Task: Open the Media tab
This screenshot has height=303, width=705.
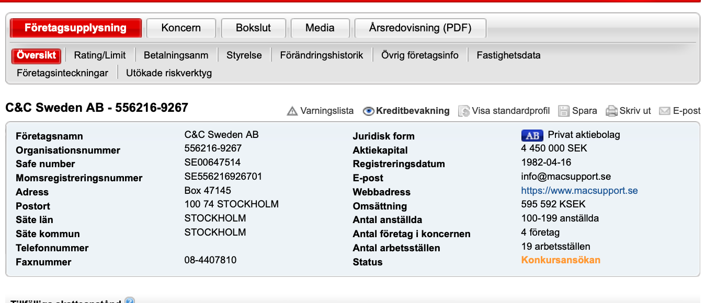Action: pyautogui.click(x=320, y=28)
